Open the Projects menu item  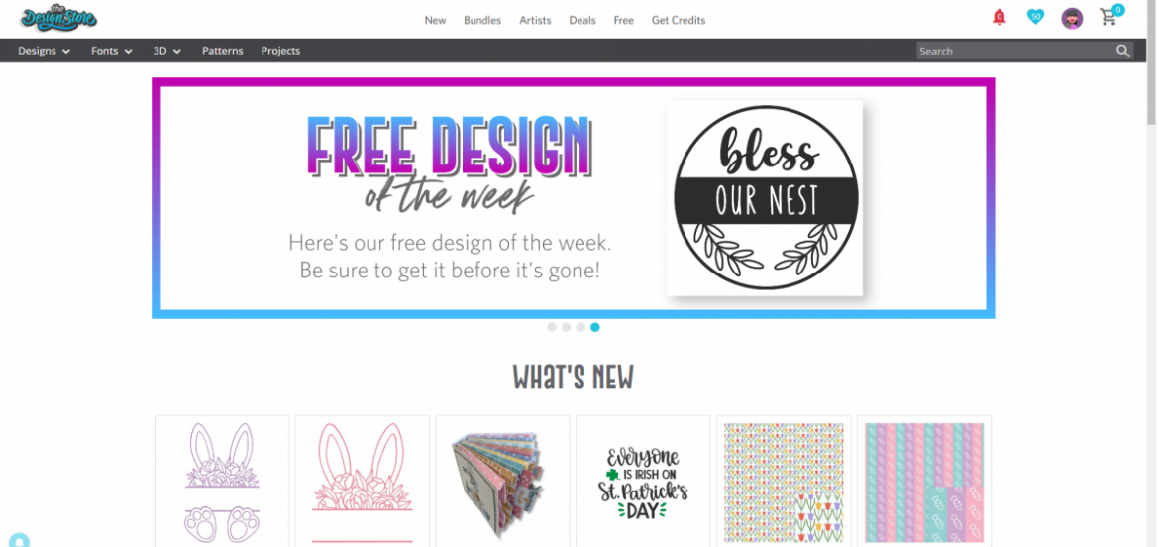point(280,51)
